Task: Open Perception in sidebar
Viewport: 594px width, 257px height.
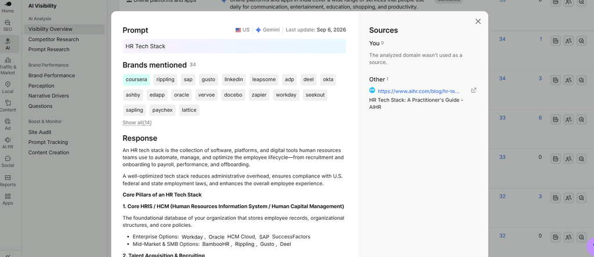Action: [41, 86]
